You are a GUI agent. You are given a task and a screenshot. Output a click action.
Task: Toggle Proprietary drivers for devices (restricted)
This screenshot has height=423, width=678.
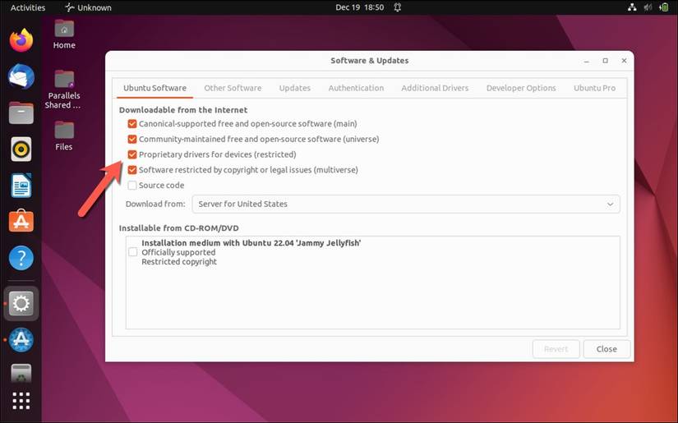tap(132, 154)
